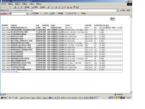This screenshot has width=145, height=109.
Task: Click the vertical scrollbar up arrow
Action: coord(131,16)
